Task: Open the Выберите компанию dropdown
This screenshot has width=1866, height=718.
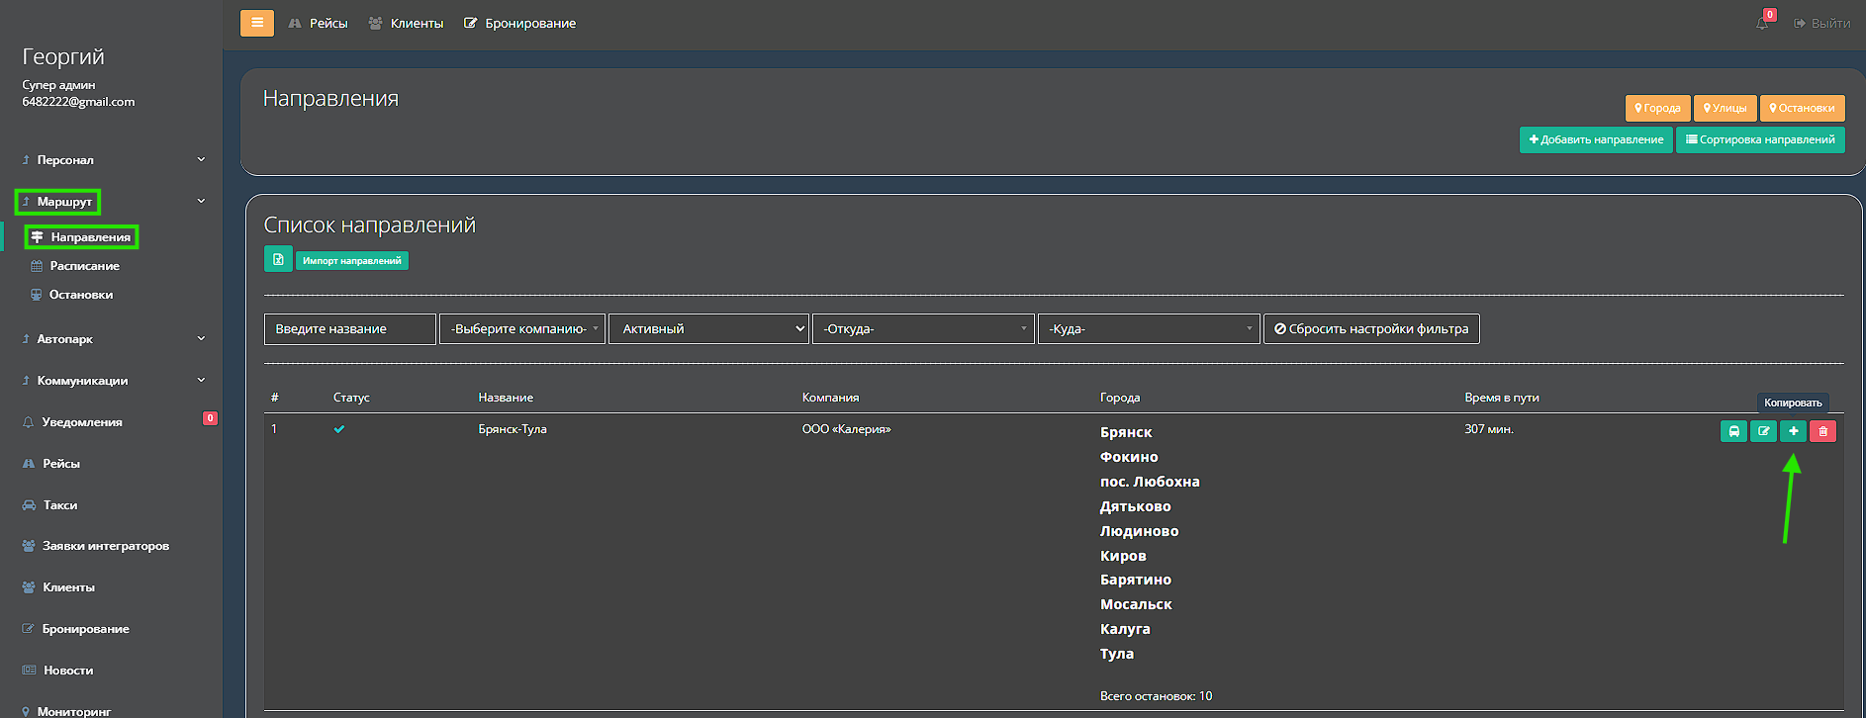Action: (x=522, y=329)
